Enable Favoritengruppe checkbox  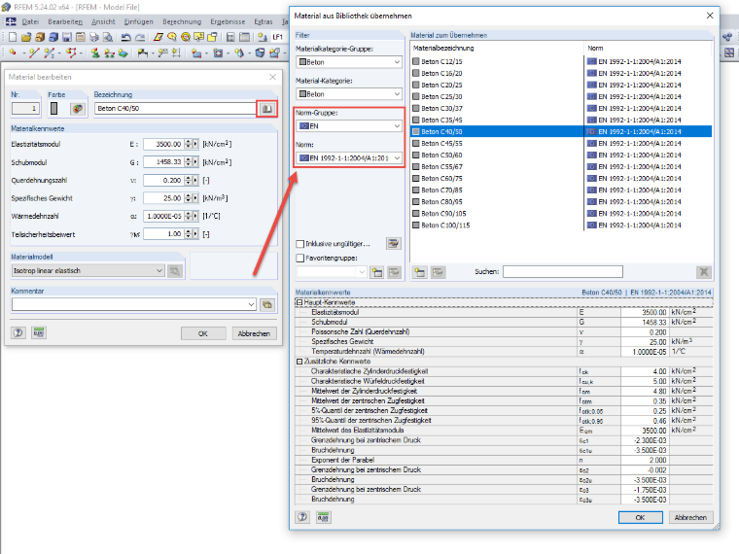coord(299,259)
